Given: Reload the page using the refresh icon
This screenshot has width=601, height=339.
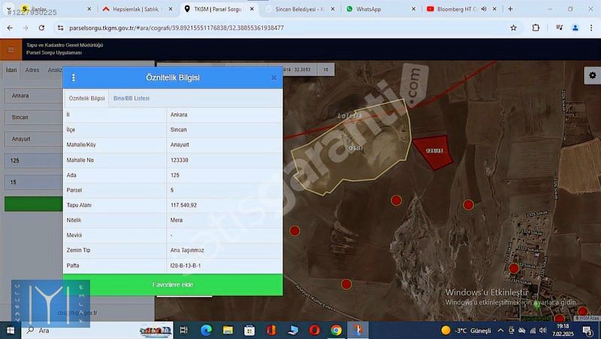Looking at the screenshot, I should [x=41, y=28].
